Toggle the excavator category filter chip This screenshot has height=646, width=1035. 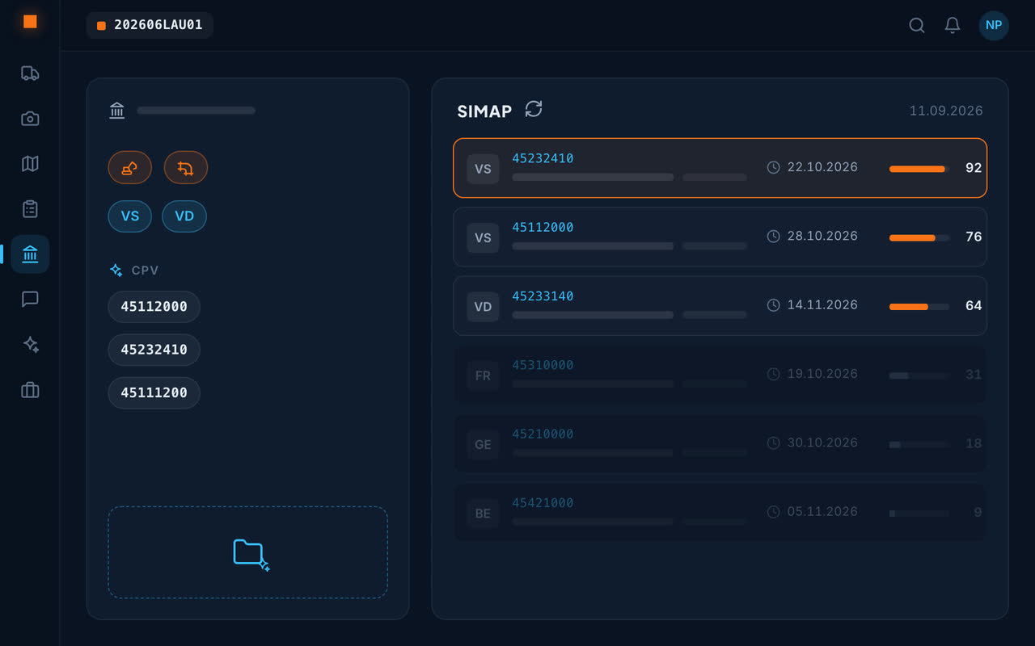point(130,168)
